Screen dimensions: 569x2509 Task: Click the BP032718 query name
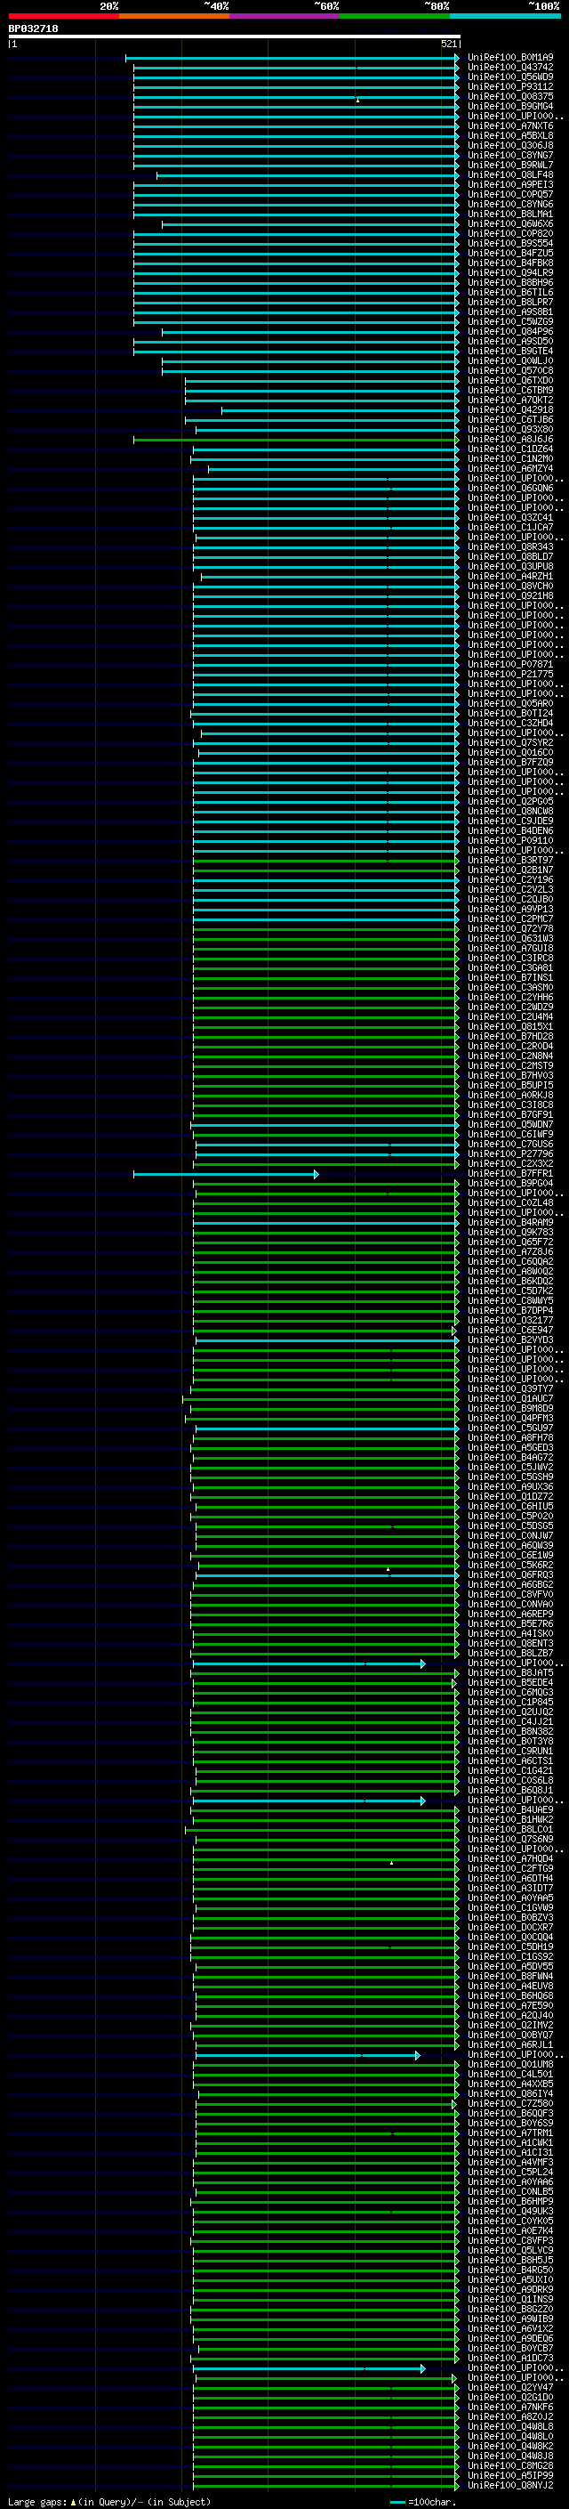tap(33, 28)
